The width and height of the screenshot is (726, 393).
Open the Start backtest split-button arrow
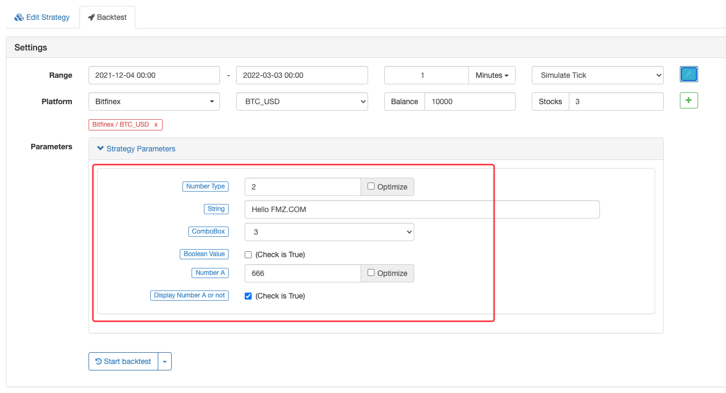click(165, 361)
